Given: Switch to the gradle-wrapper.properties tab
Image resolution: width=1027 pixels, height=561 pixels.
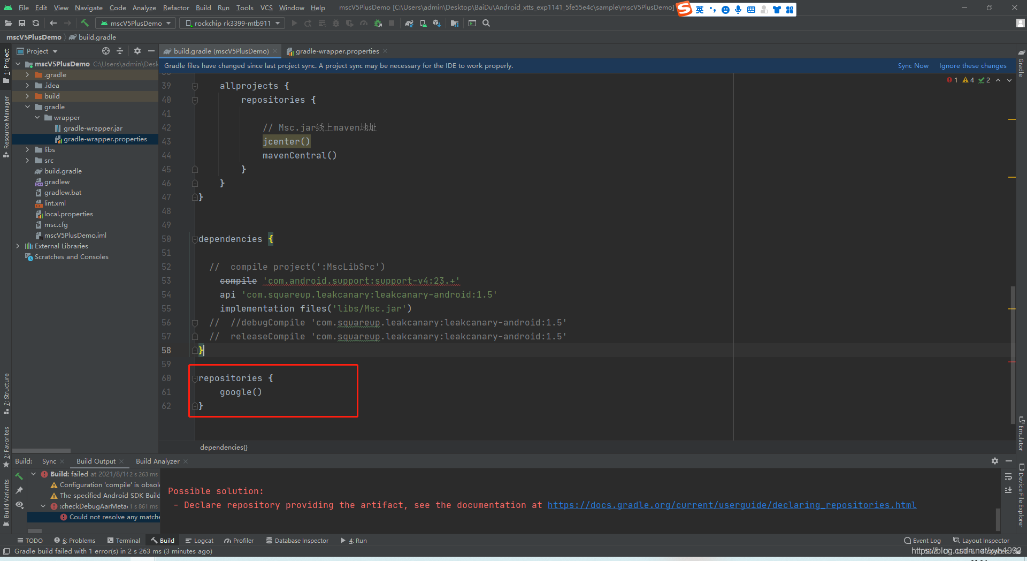Looking at the screenshot, I should [336, 51].
